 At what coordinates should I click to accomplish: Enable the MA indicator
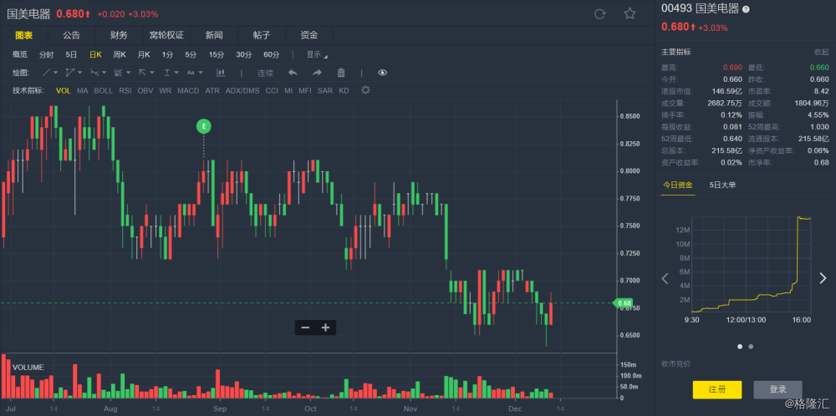tap(82, 90)
